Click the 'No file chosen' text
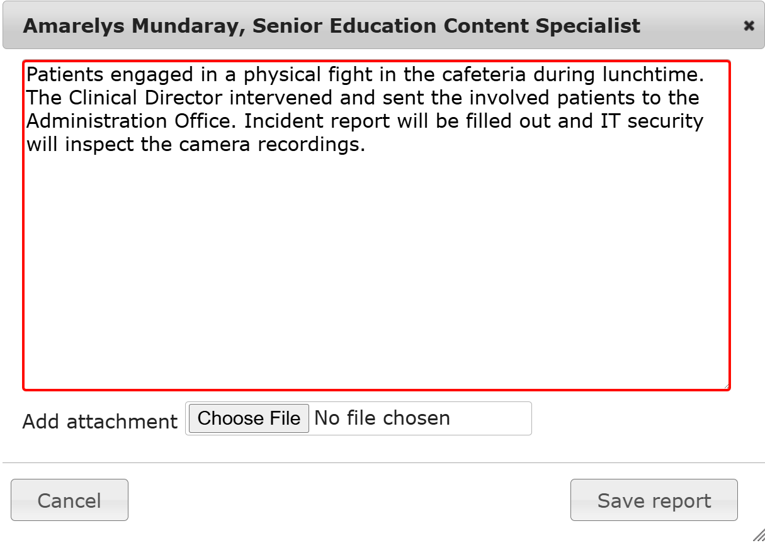This screenshot has height=543, width=765. (382, 418)
